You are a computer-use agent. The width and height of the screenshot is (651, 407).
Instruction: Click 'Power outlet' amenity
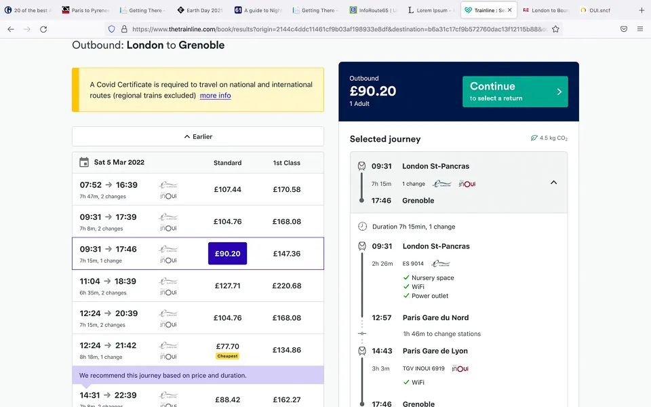pos(430,296)
